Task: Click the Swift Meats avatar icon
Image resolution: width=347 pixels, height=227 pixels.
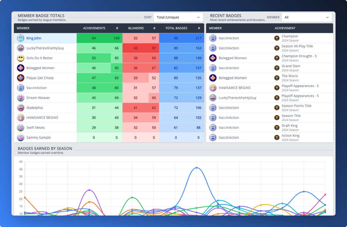Action: point(20,128)
